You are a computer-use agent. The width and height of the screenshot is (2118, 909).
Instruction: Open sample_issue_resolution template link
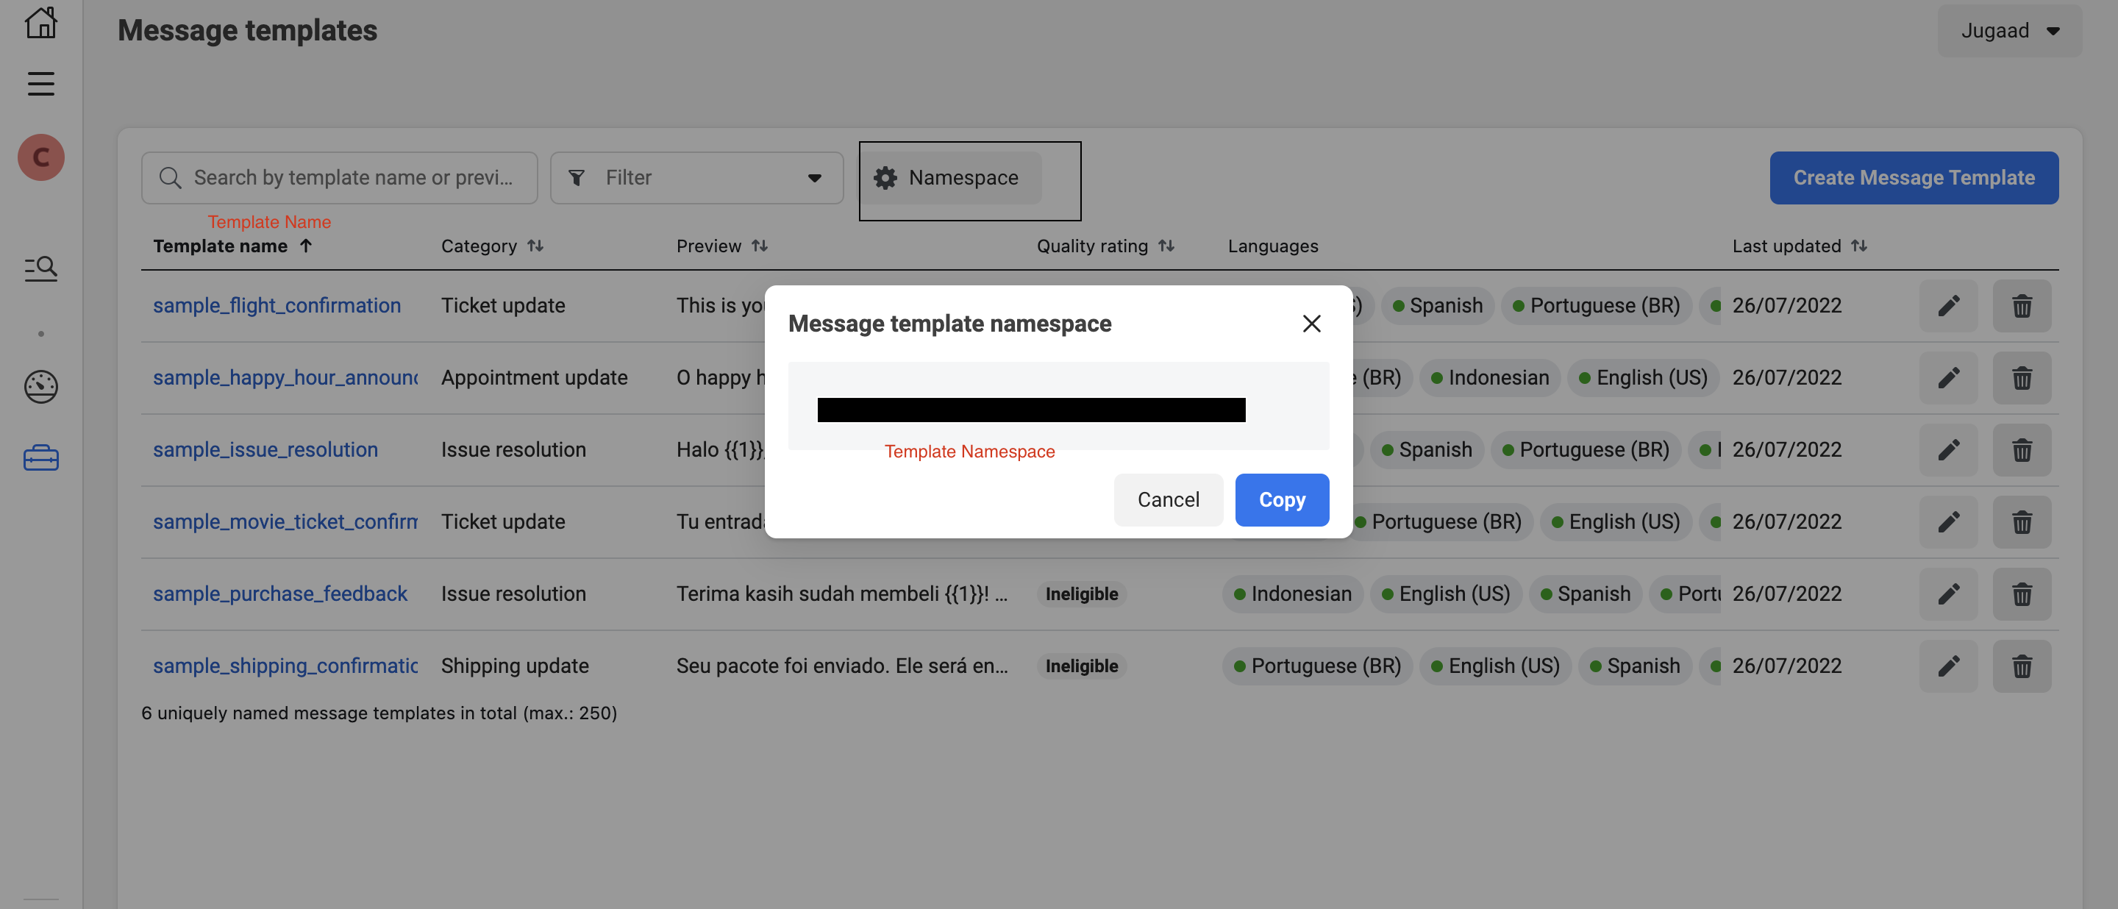click(x=265, y=449)
